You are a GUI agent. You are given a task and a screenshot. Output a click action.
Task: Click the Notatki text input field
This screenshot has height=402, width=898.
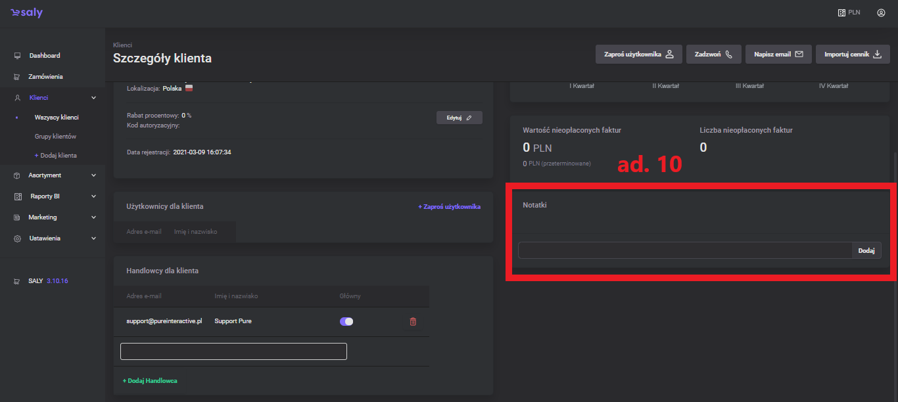(684, 250)
